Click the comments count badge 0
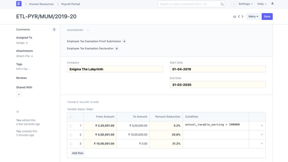 click(x=54, y=30)
